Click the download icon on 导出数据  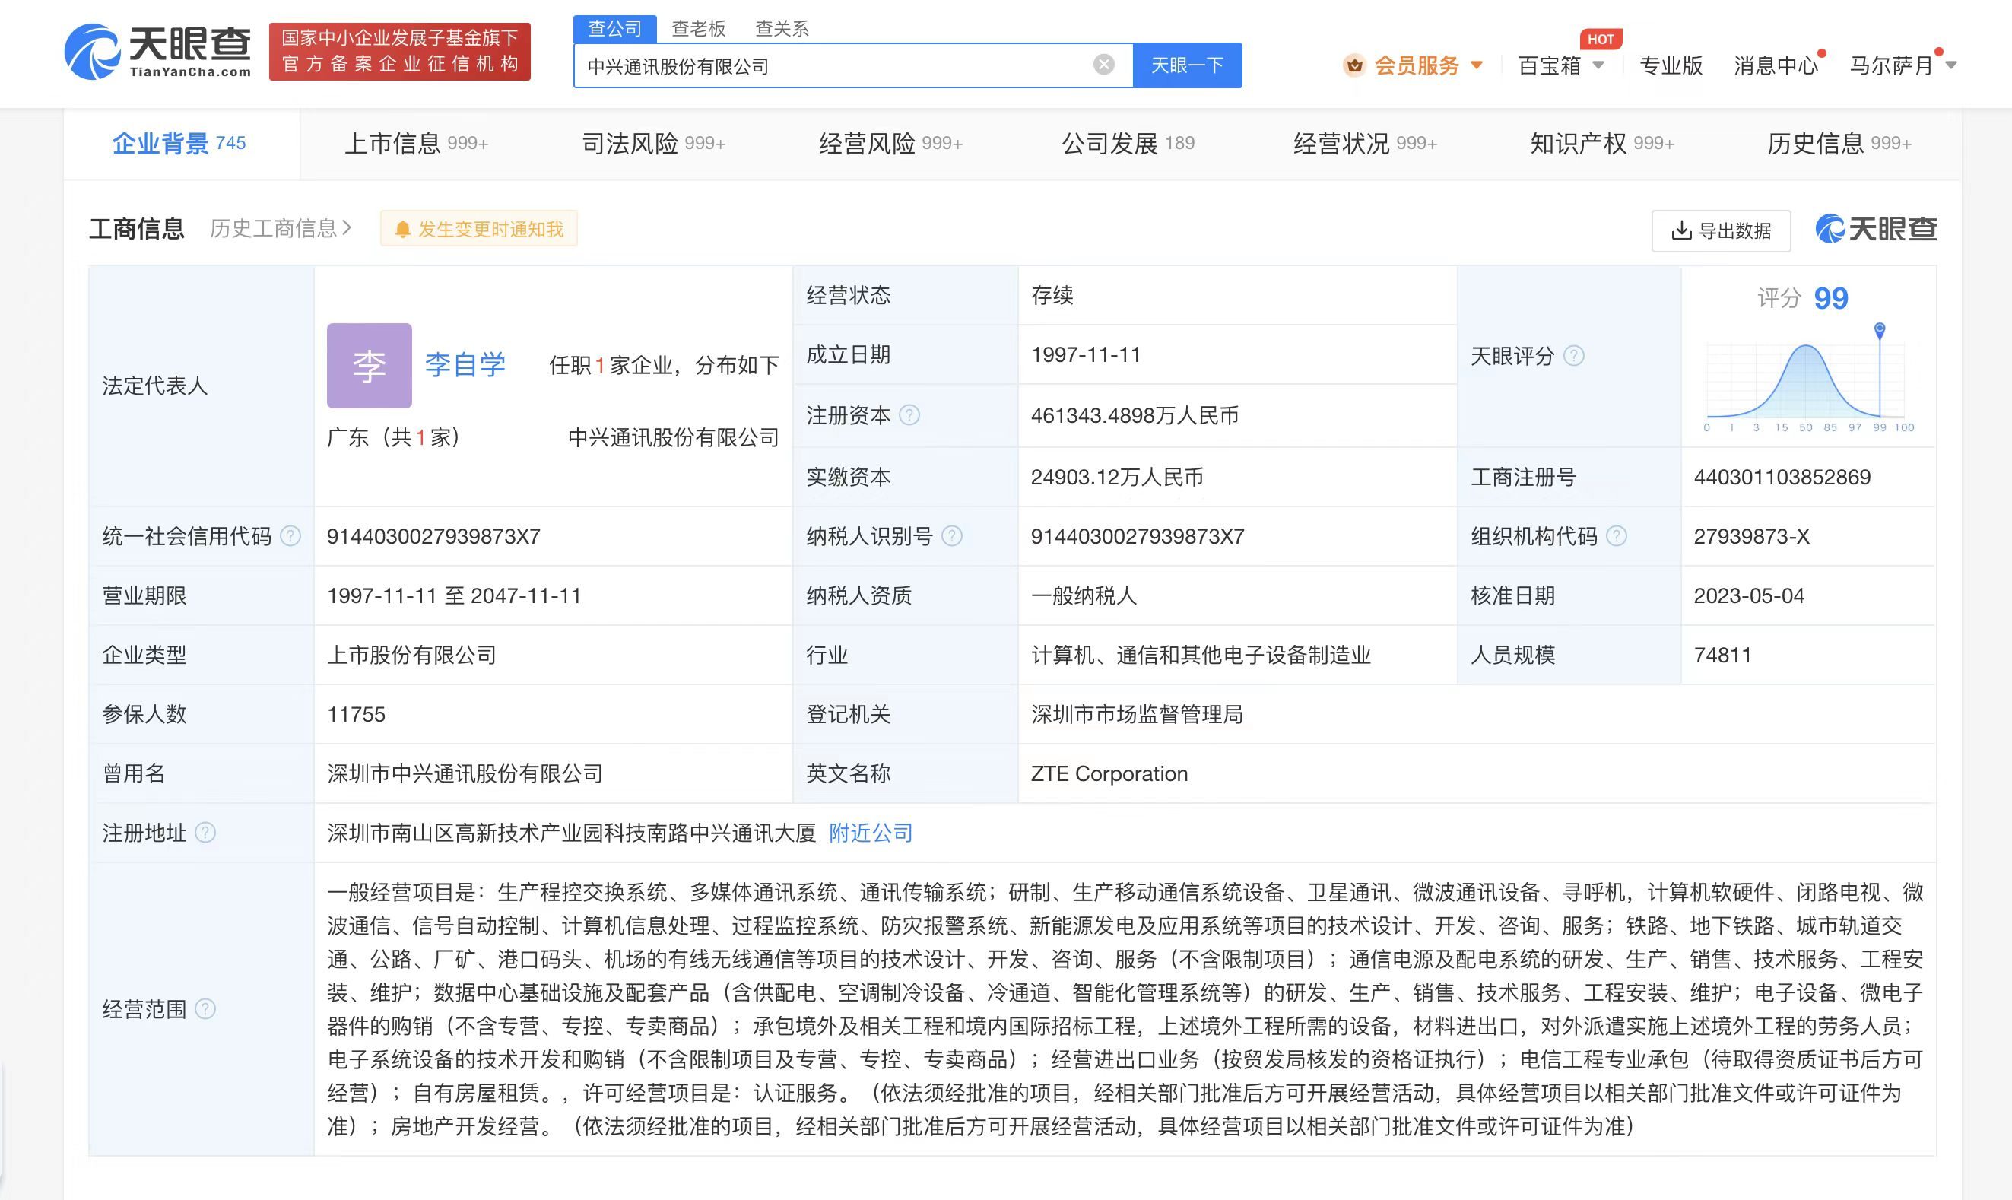point(1680,230)
